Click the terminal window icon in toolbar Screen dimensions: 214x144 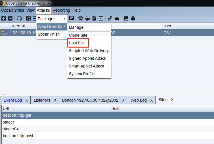(101, 18)
